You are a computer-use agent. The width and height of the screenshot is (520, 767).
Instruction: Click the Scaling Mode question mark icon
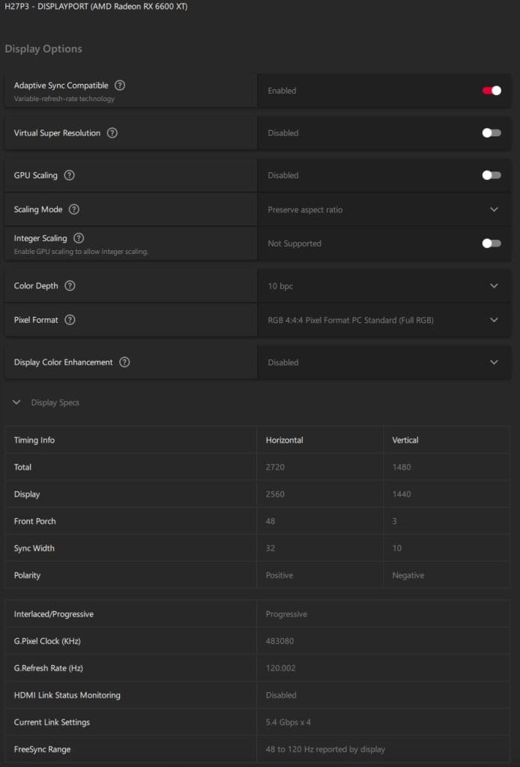[74, 210]
